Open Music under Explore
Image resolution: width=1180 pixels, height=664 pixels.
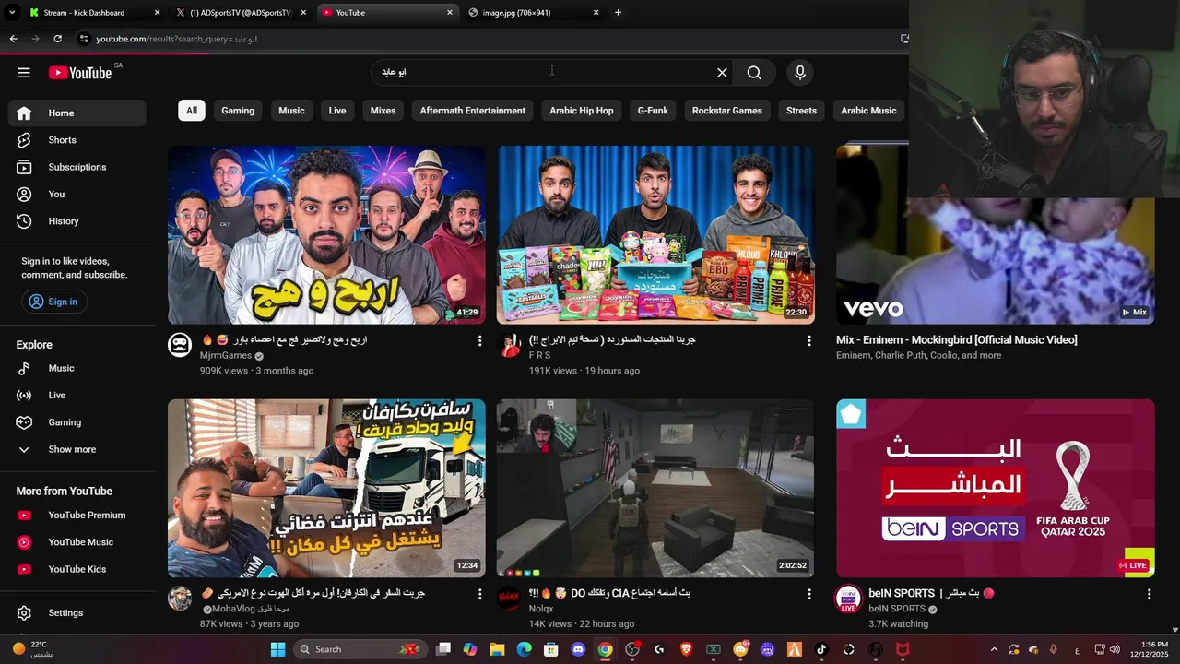(x=77, y=368)
